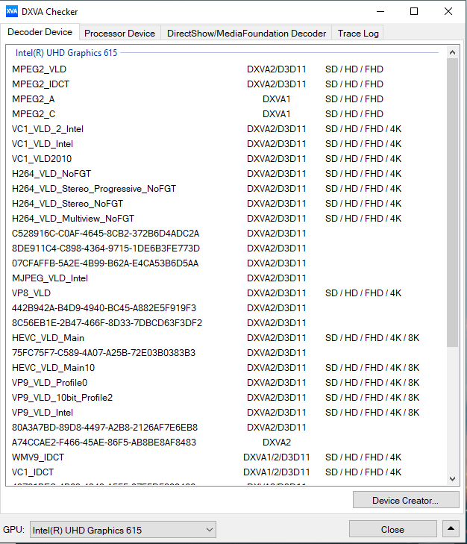Open the DirectShow/MediaFoundation Decoder tab
467x544 pixels.
246,34
